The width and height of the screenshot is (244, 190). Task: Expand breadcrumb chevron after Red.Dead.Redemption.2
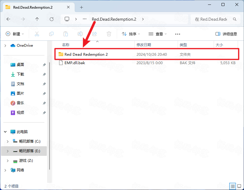click(143, 19)
